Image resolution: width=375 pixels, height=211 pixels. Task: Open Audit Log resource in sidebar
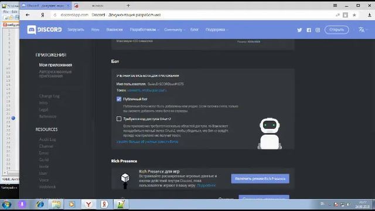[x=47, y=139]
